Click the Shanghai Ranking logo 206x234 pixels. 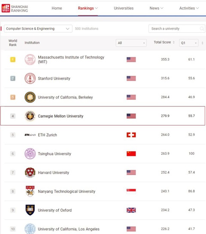pos(15,8)
